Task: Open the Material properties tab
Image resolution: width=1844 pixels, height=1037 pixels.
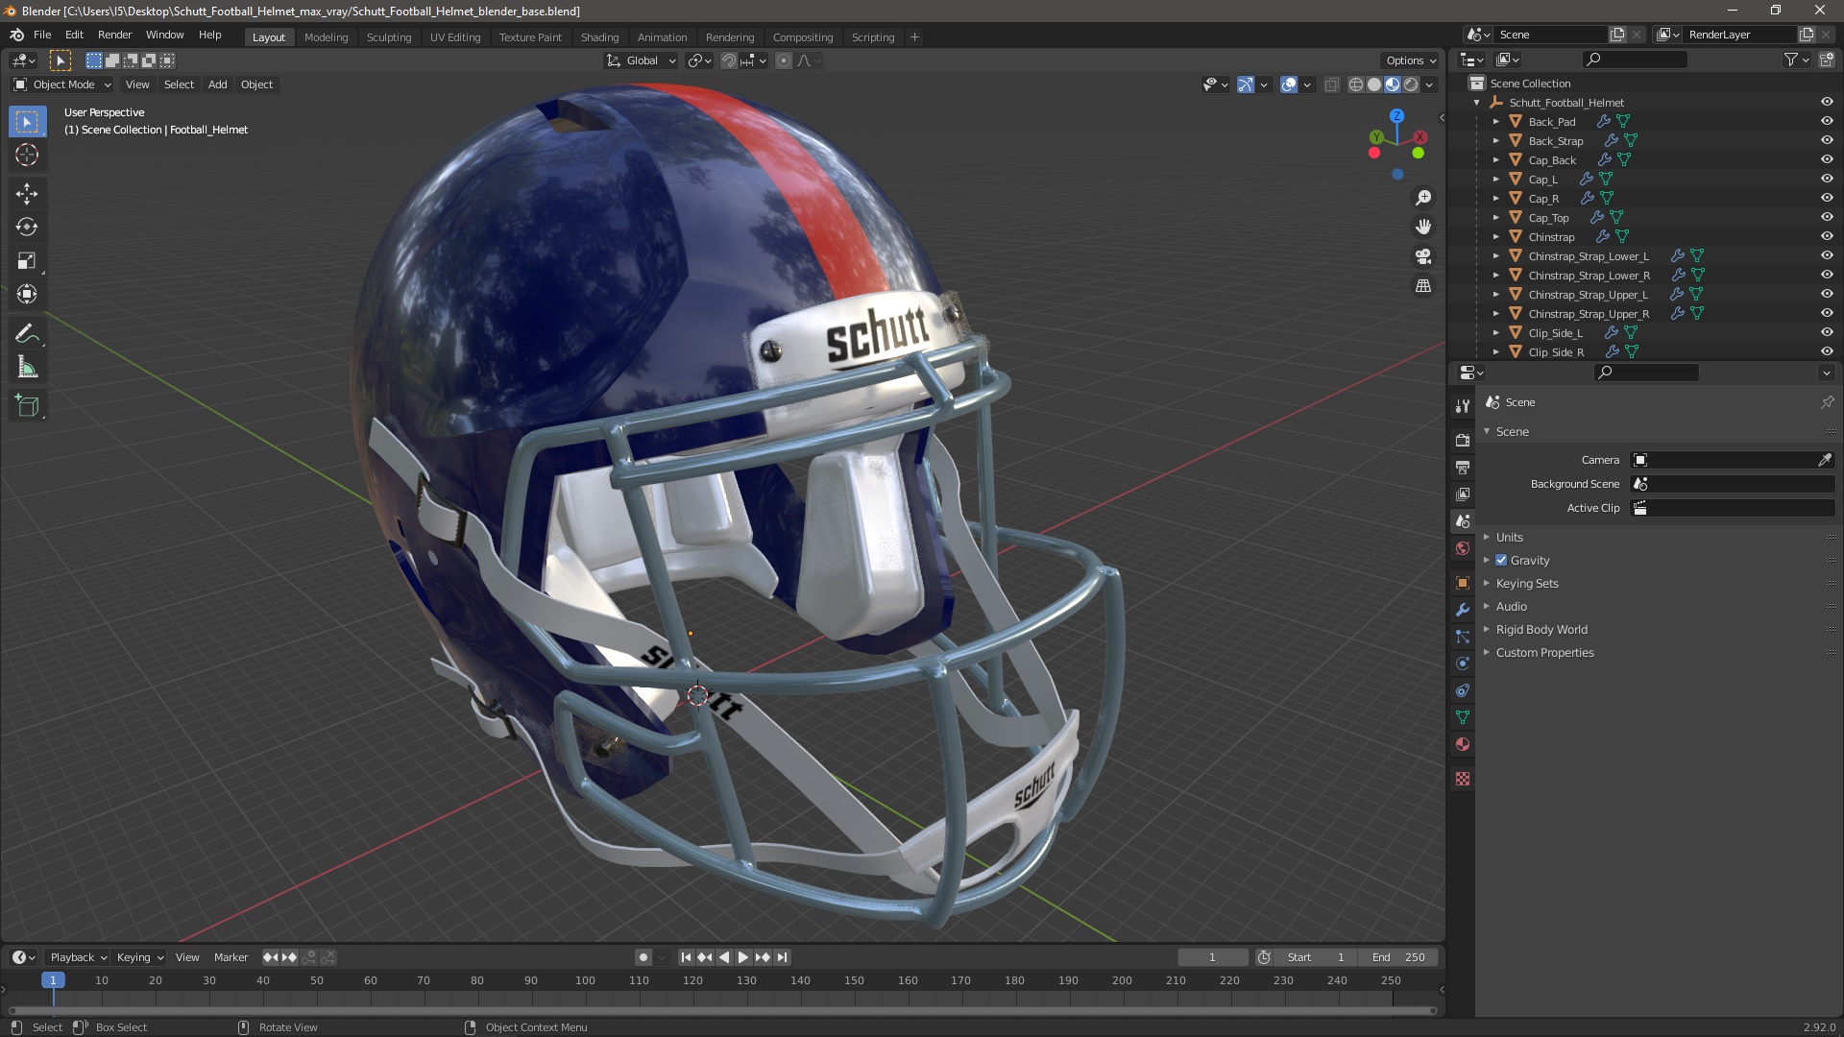Action: coord(1463,744)
